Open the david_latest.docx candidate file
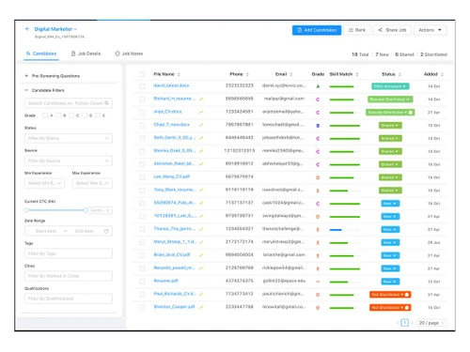The width and height of the screenshot is (470, 352). pyautogui.click(x=171, y=85)
